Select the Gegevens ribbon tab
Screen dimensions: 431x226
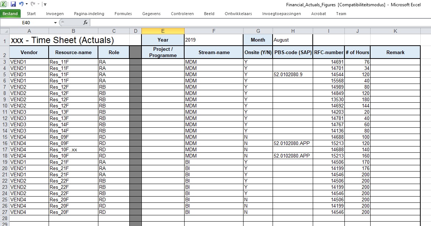(151, 14)
